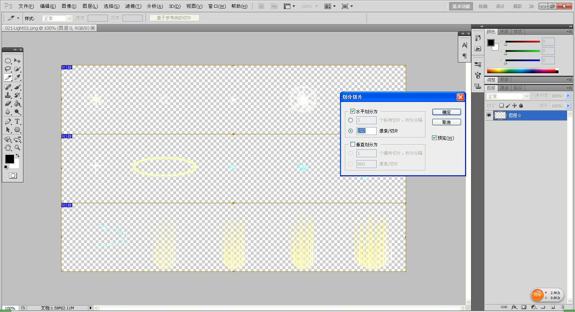The height and width of the screenshot is (312, 575).
Task: Open the 样式 dropdown in options bar
Action: [x=57, y=18]
